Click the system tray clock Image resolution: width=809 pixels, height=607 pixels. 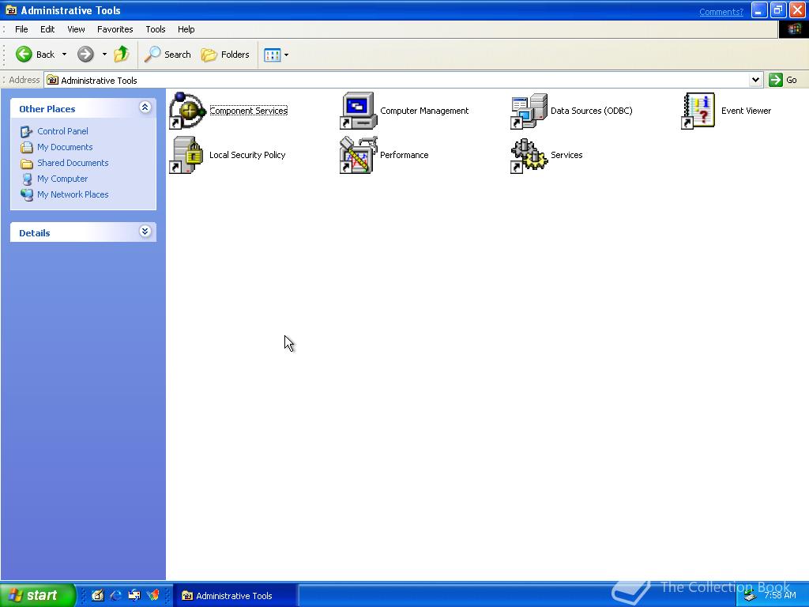click(780, 595)
